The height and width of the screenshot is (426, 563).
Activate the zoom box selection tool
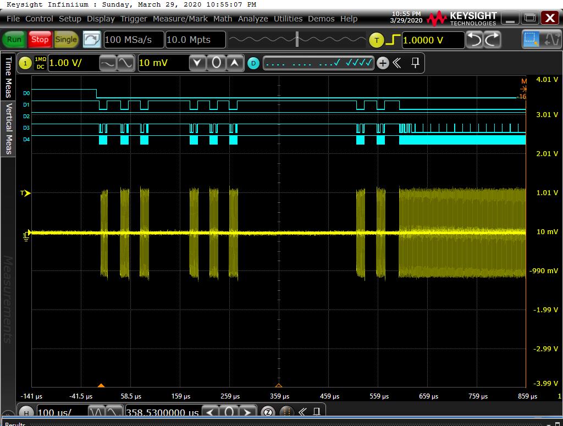pyautogui.click(x=531, y=40)
